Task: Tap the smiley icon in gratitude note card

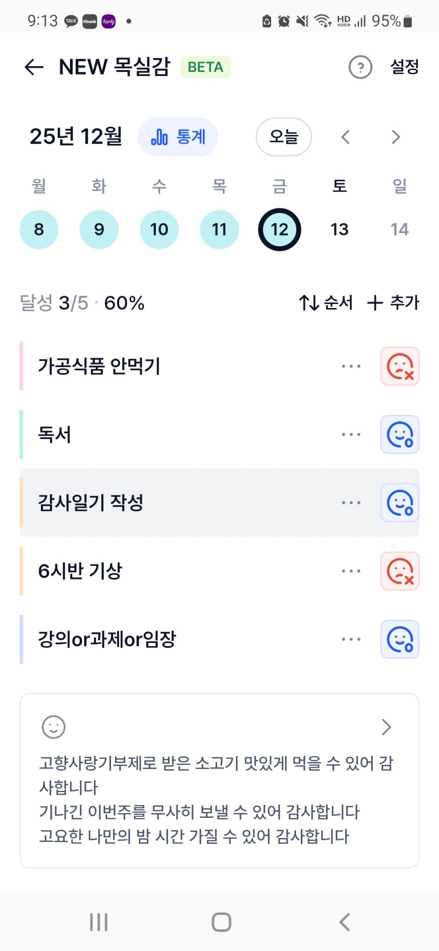Action: click(53, 727)
